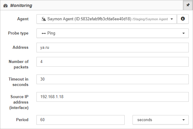The width and height of the screenshot is (193, 129).
Task: Click the Period value field showing 60
Action: point(81,120)
